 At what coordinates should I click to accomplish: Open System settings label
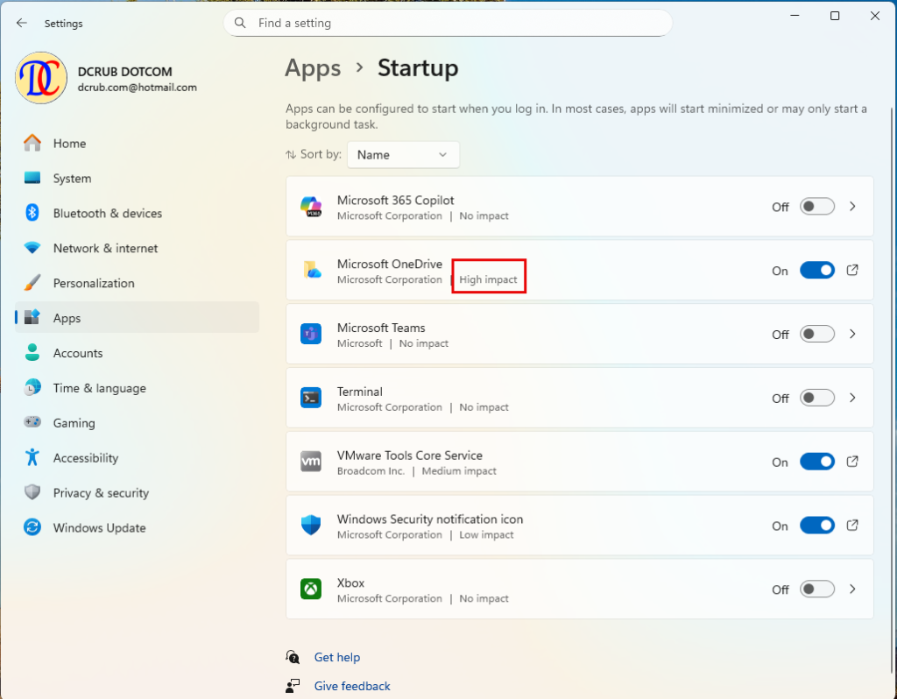72,179
